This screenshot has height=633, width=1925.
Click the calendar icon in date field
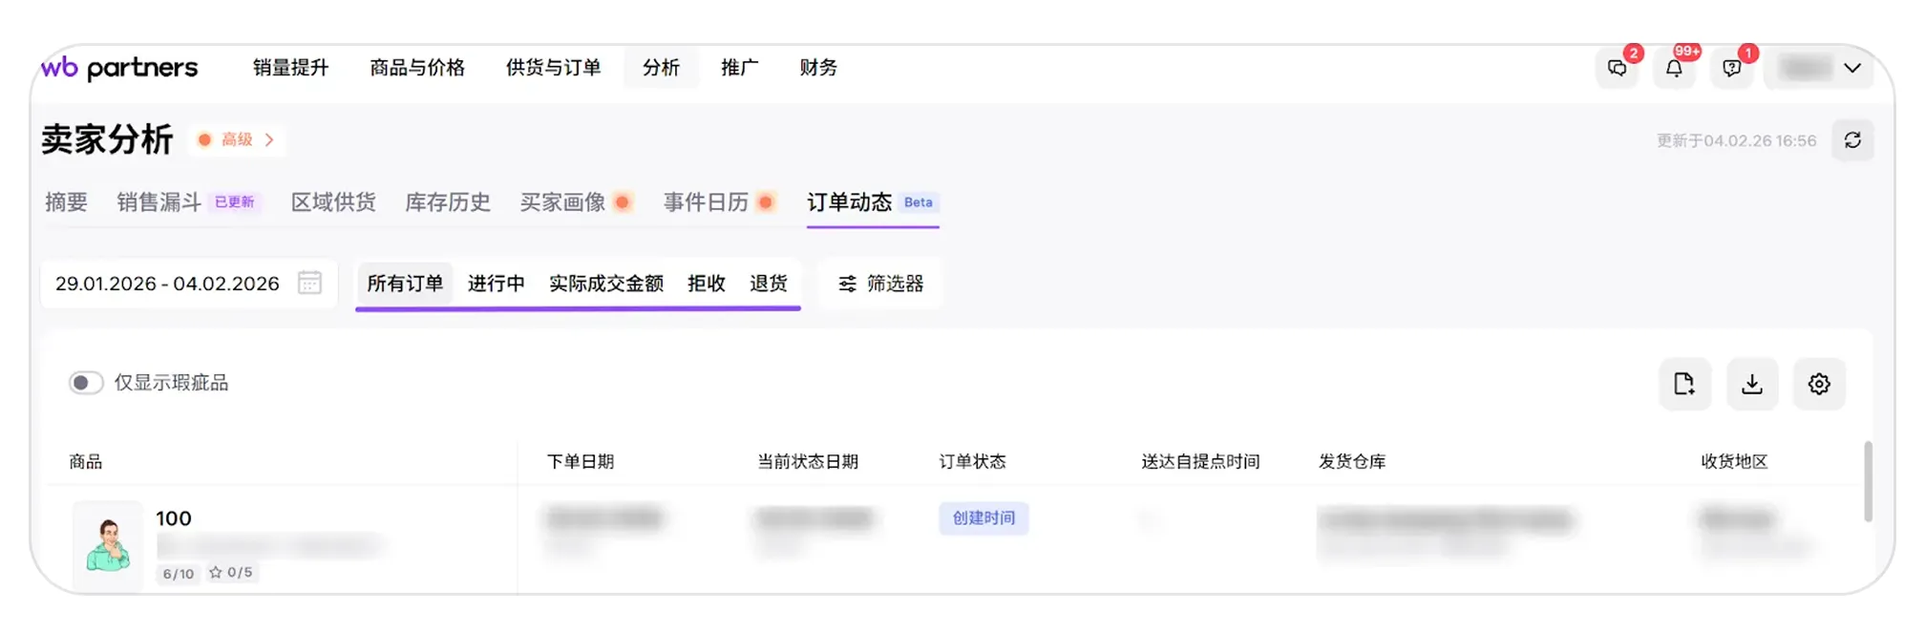pyautogui.click(x=309, y=284)
